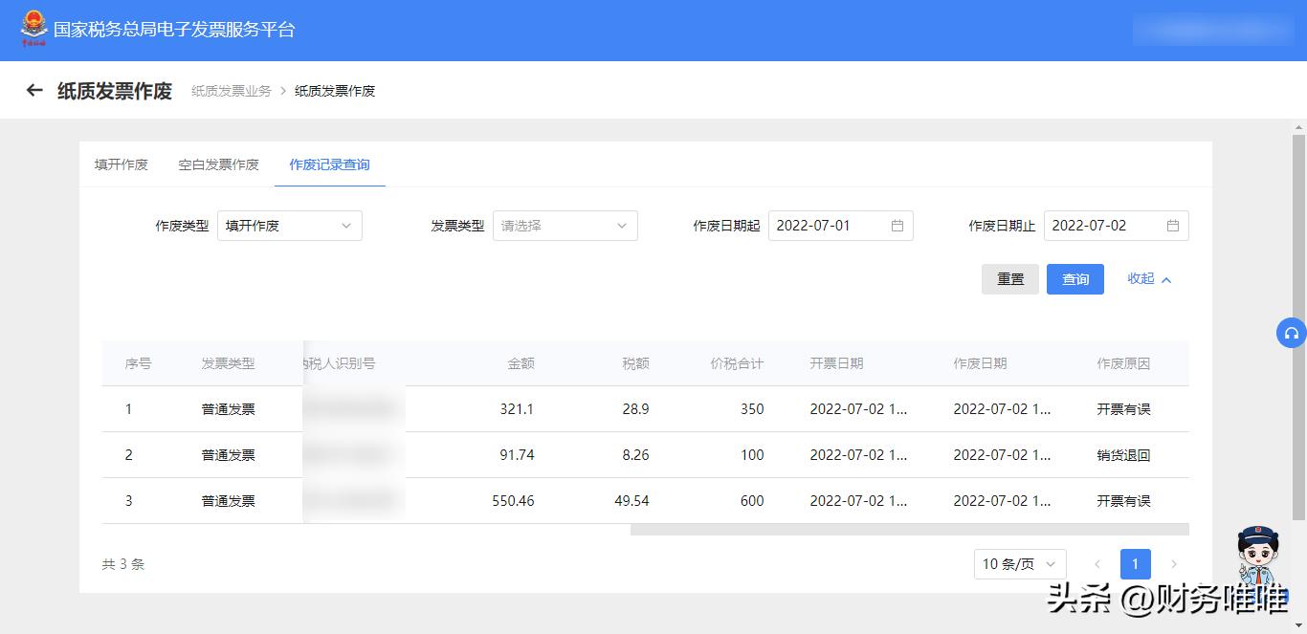Open the 发票类型 dropdown selector
The width and height of the screenshot is (1307, 634).
(565, 226)
